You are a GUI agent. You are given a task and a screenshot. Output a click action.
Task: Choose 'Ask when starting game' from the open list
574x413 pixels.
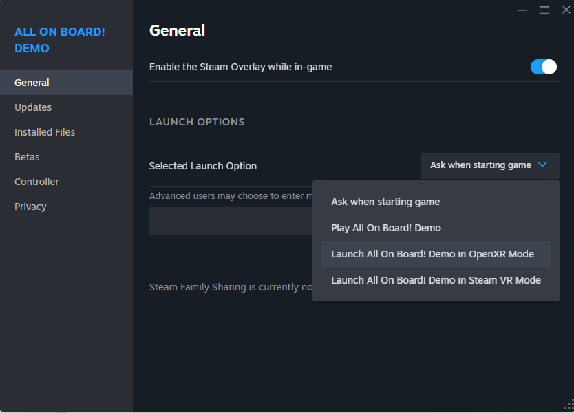(x=385, y=202)
